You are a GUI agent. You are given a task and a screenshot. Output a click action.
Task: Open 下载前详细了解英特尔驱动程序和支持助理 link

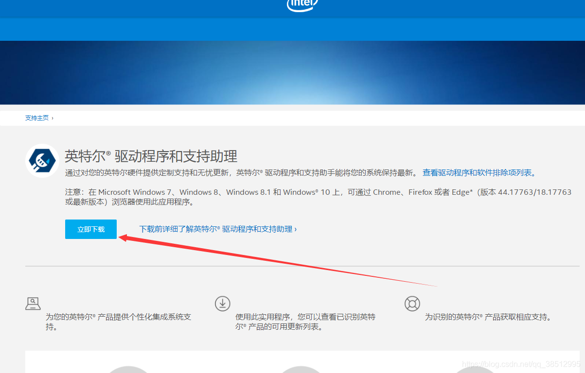218,229
